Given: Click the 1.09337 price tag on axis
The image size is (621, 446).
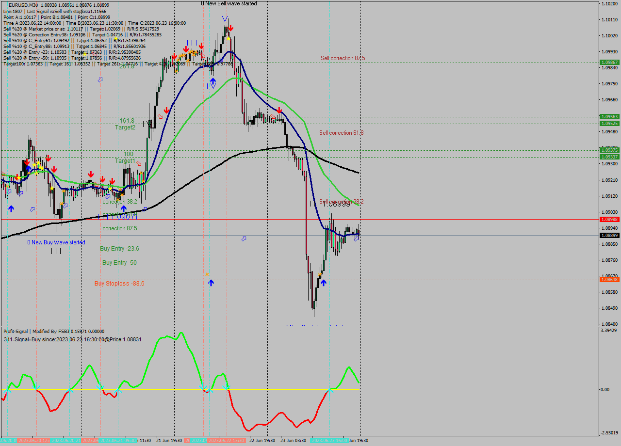Looking at the screenshot, I should (x=609, y=157).
